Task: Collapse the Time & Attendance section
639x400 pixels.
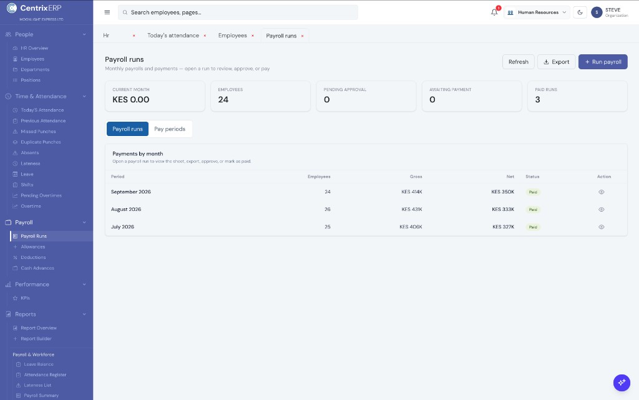Action: pos(84,97)
